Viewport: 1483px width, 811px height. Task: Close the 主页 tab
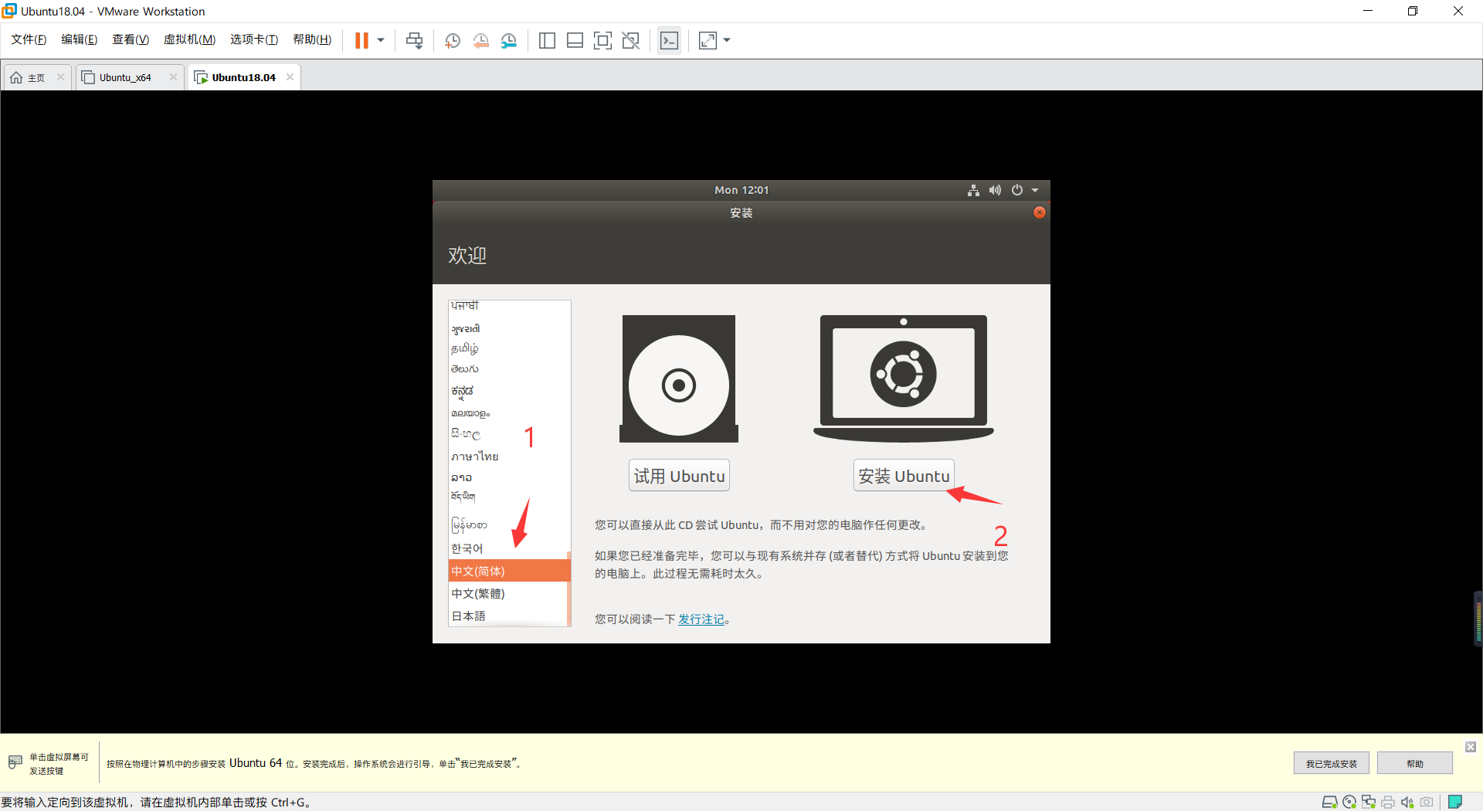60,76
